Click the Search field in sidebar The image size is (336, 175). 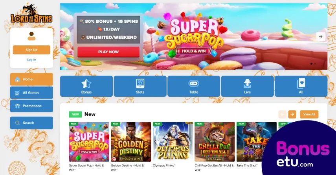click(31, 123)
